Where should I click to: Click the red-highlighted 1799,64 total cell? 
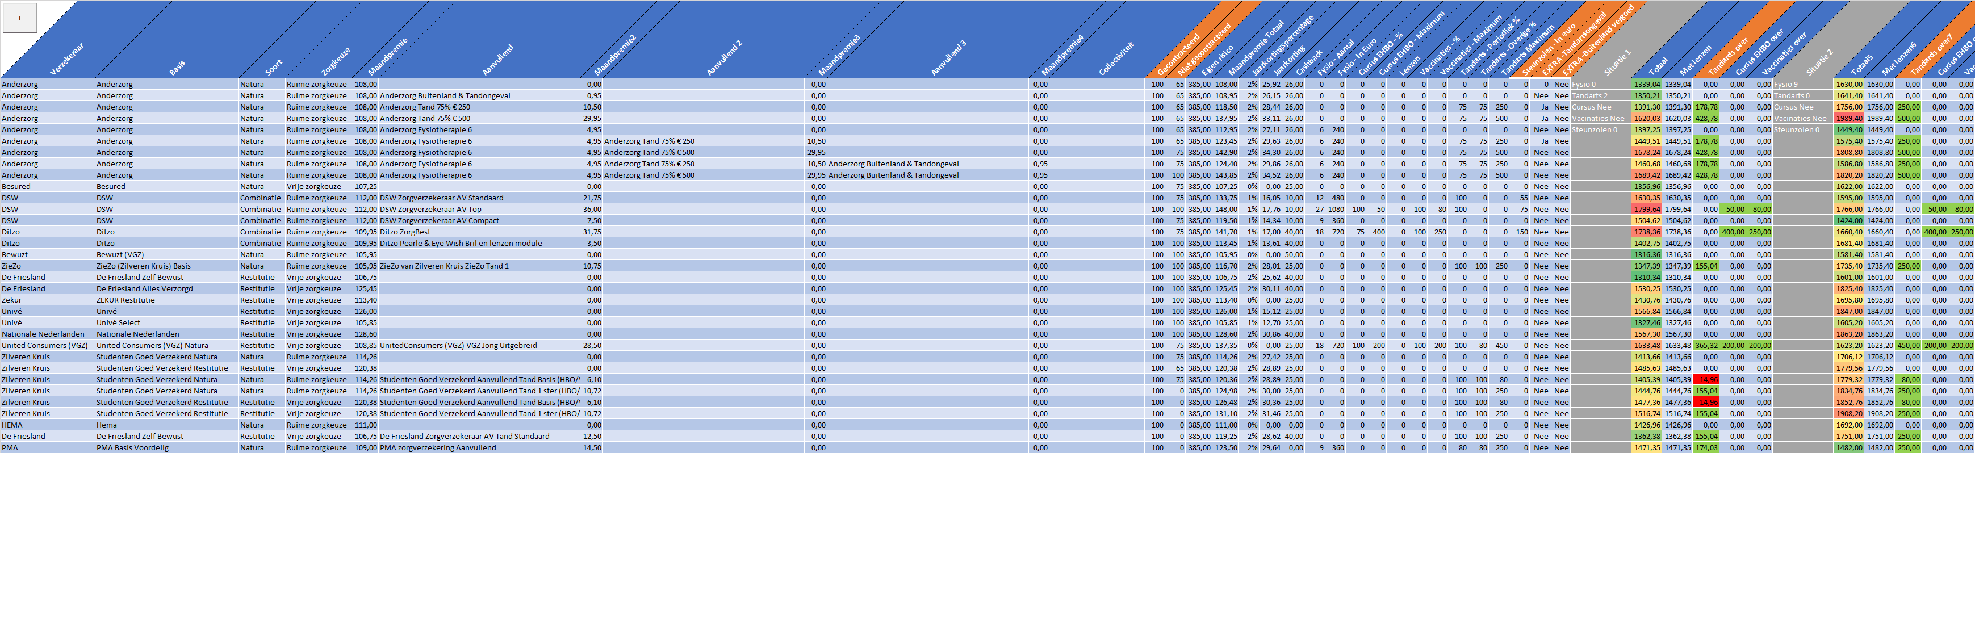pos(1646,210)
